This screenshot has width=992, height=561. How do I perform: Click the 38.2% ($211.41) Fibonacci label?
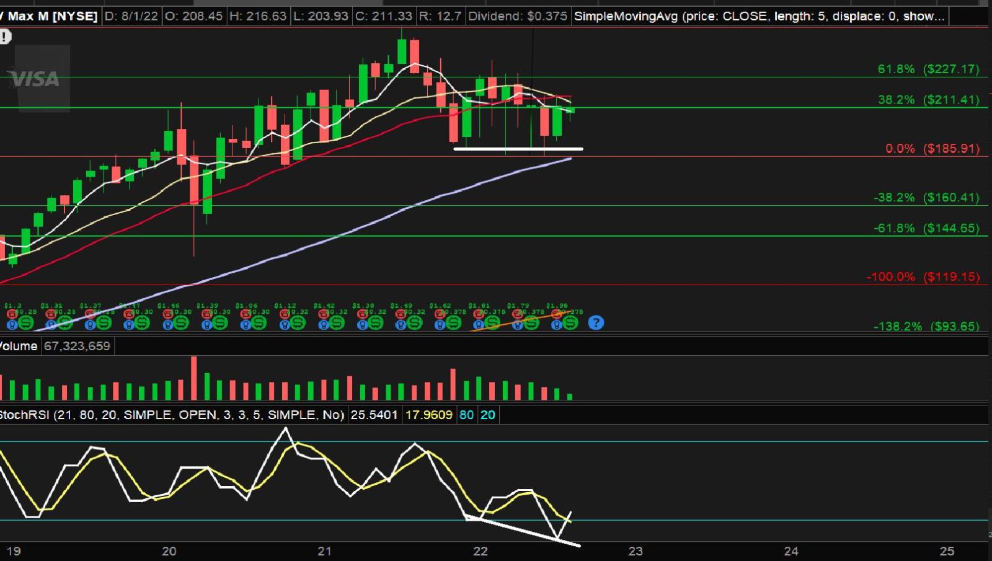tap(928, 99)
